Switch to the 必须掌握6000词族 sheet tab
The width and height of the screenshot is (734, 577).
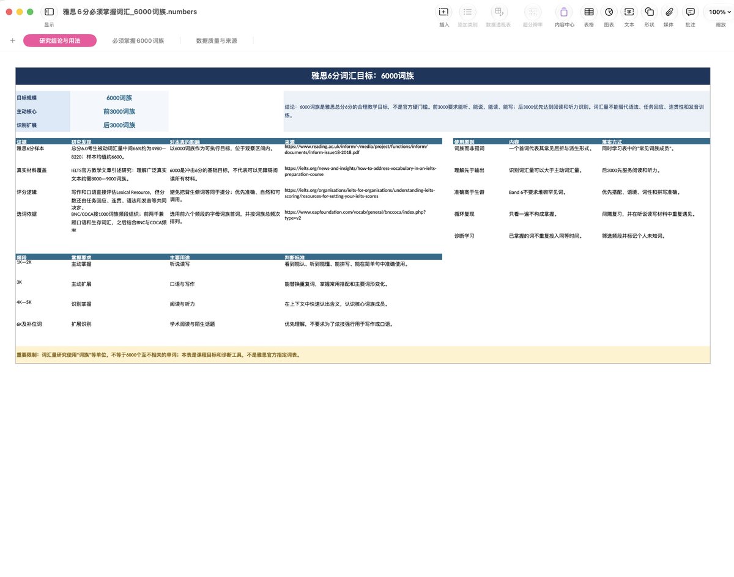click(x=138, y=40)
